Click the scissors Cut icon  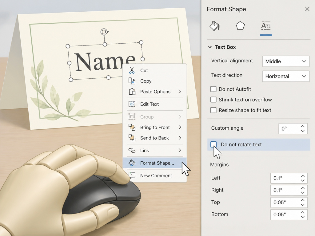pyautogui.click(x=132, y=70)
